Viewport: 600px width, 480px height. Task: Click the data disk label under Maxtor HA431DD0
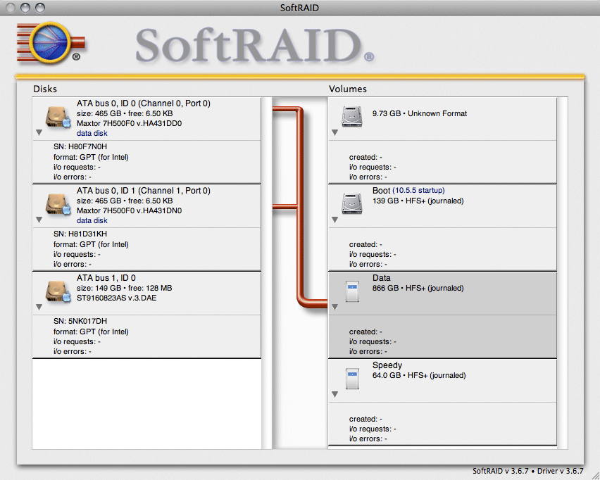tap(92, 133)
